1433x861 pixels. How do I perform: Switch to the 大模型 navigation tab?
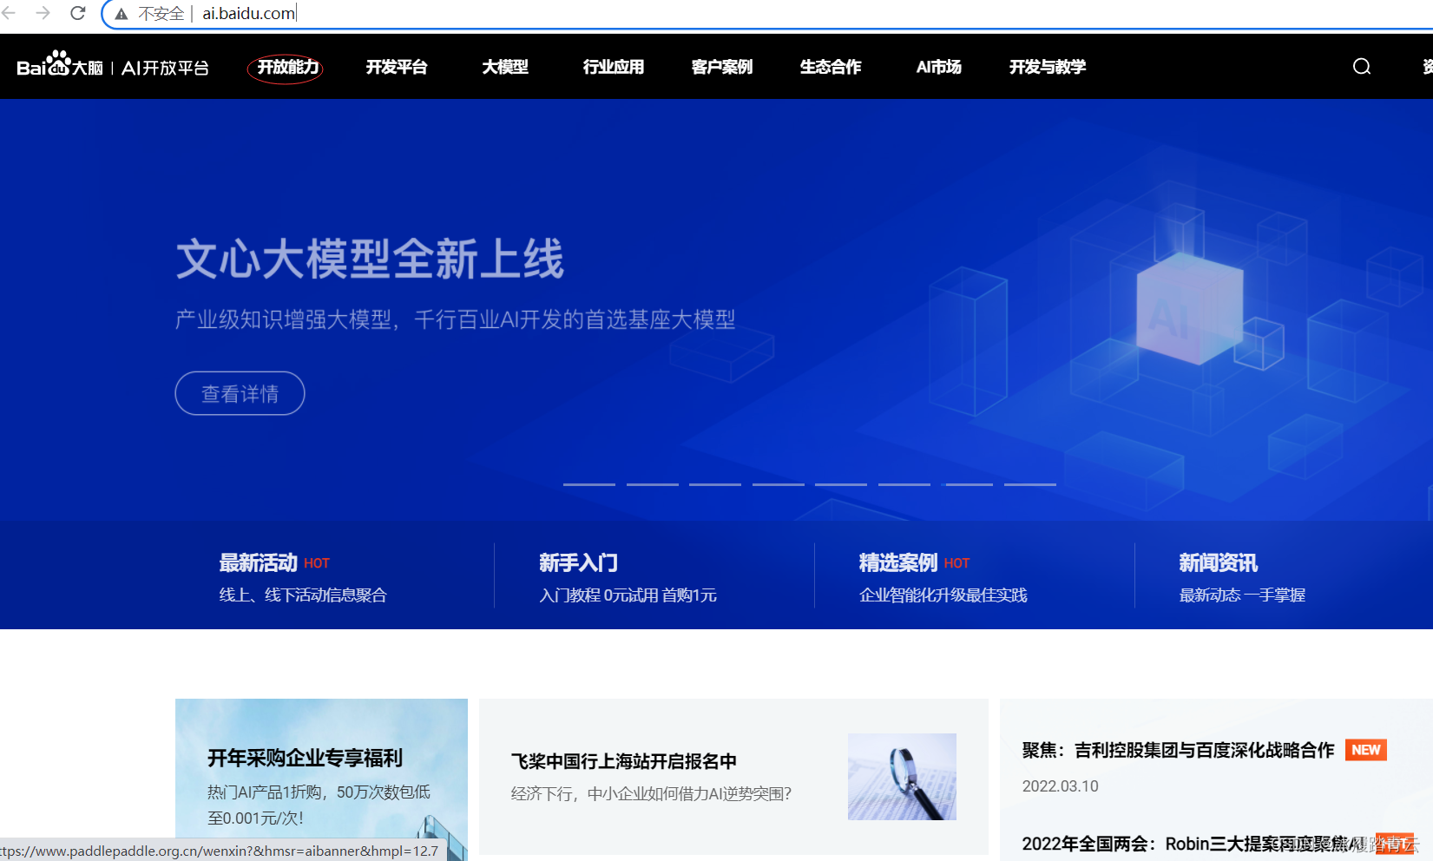(x=505, y=67)
